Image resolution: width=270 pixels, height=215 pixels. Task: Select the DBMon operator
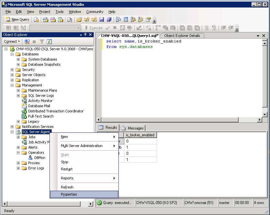(x=39, y=158)
